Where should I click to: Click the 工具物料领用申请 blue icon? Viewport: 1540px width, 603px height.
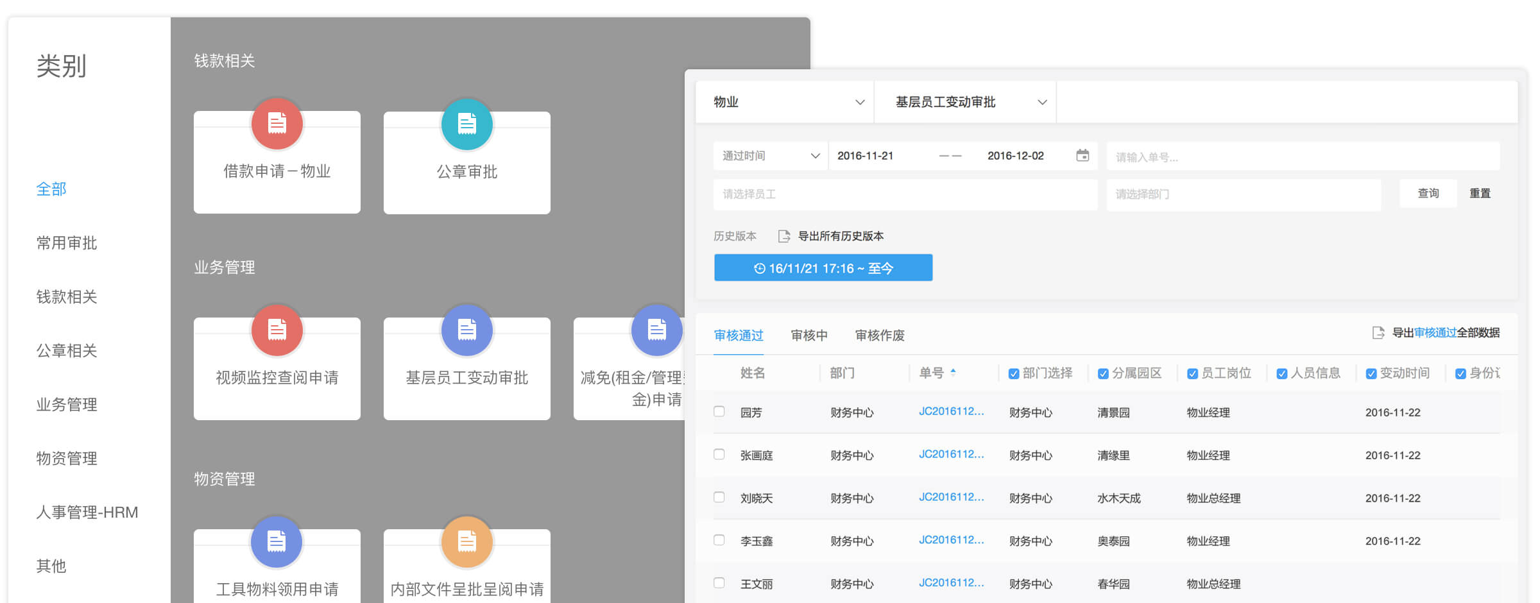click(x=277, y=542)
